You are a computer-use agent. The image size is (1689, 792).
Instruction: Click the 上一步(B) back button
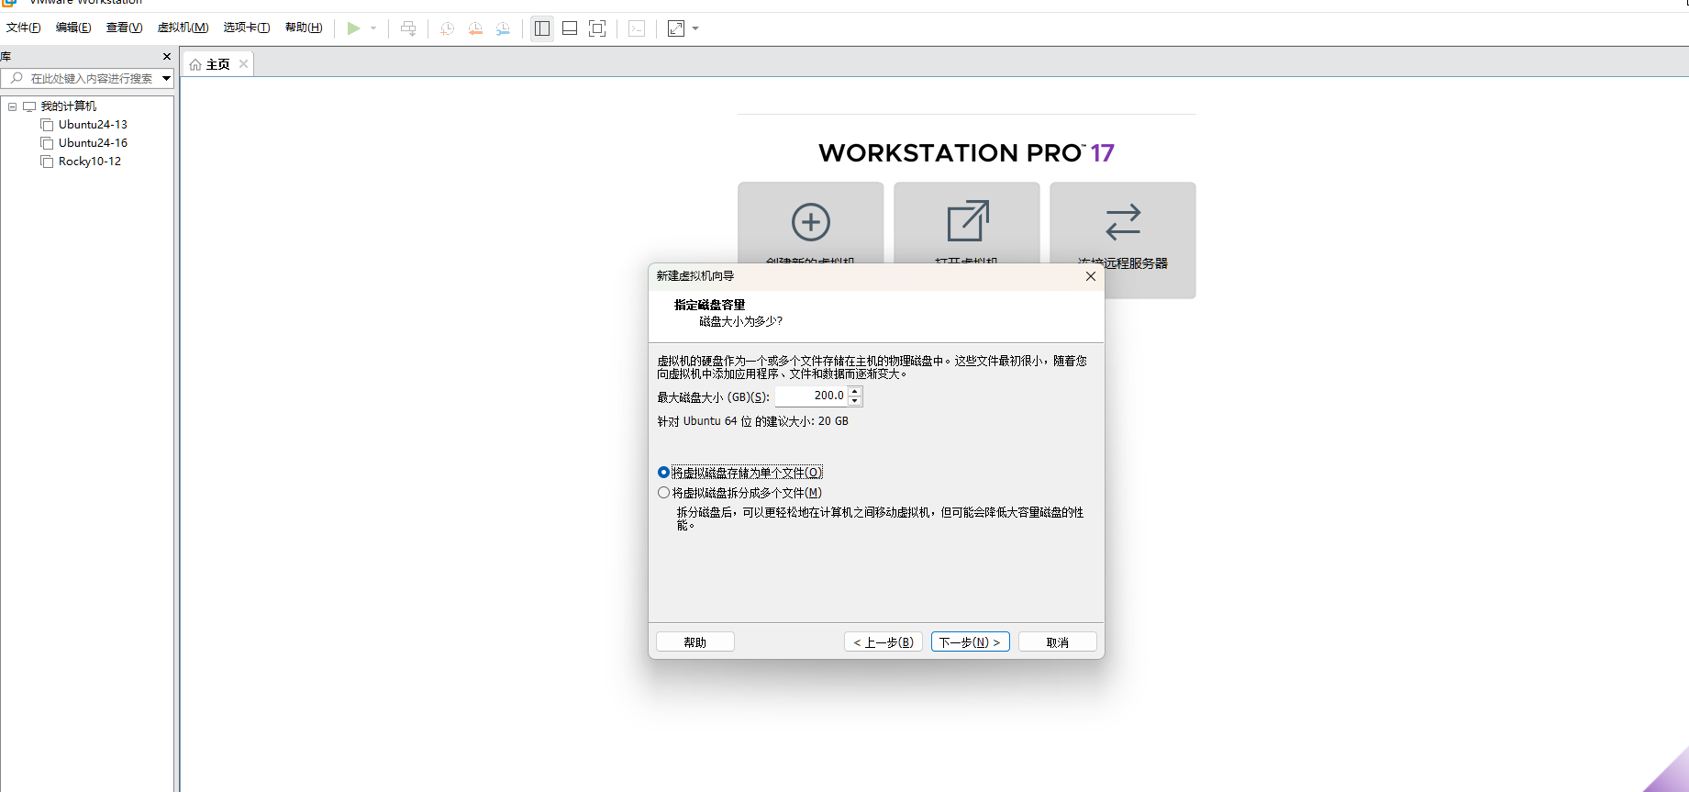[x=883, y=642]
